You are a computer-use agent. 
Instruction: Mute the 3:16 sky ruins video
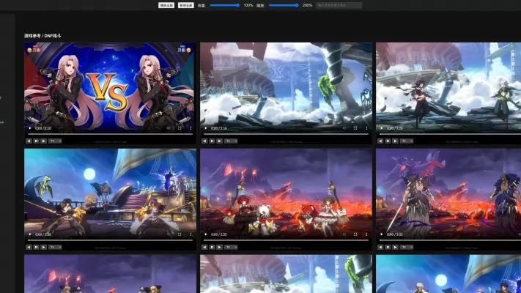tap(344, 128)
